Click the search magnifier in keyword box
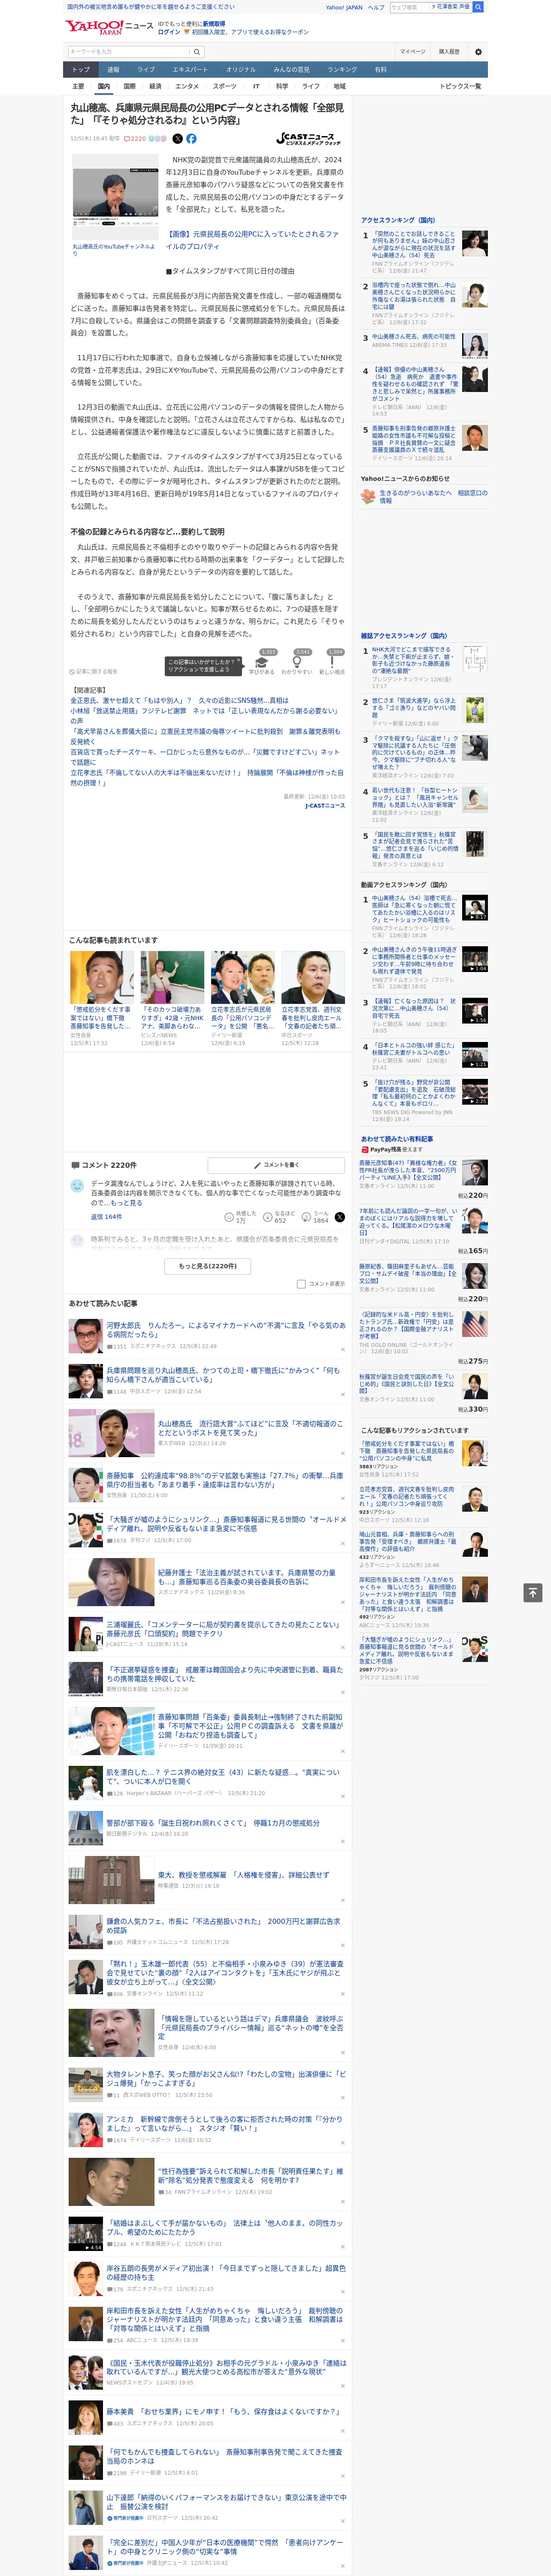Viewport: 551px width, 2576px height. click(x=196, y=52)
